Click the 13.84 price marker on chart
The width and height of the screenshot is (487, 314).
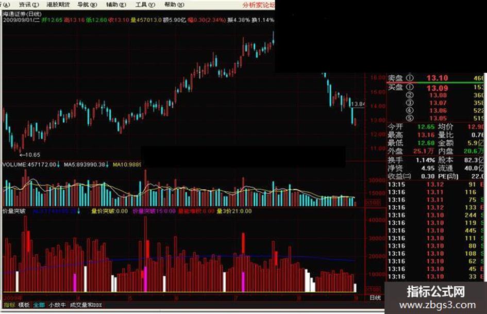point(358,104)
